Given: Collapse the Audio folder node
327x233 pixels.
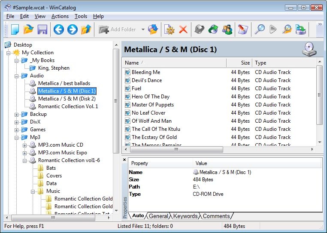Looking at the screenshot, I should click(16, 76).
